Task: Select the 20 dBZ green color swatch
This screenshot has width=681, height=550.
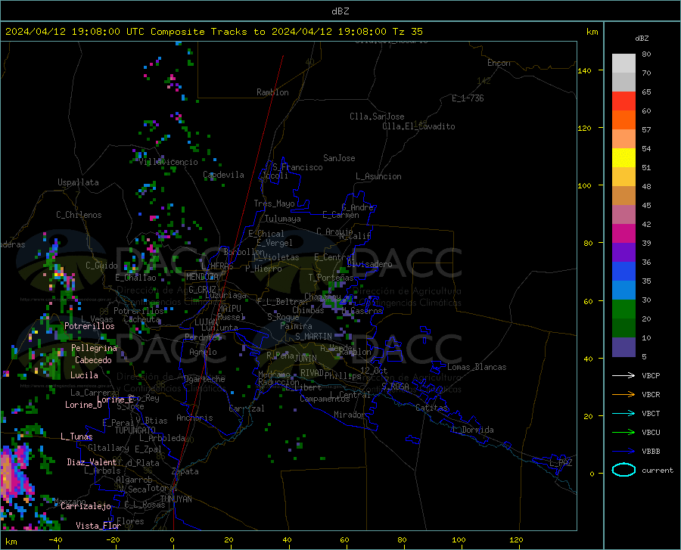Action: pos(623,309)
